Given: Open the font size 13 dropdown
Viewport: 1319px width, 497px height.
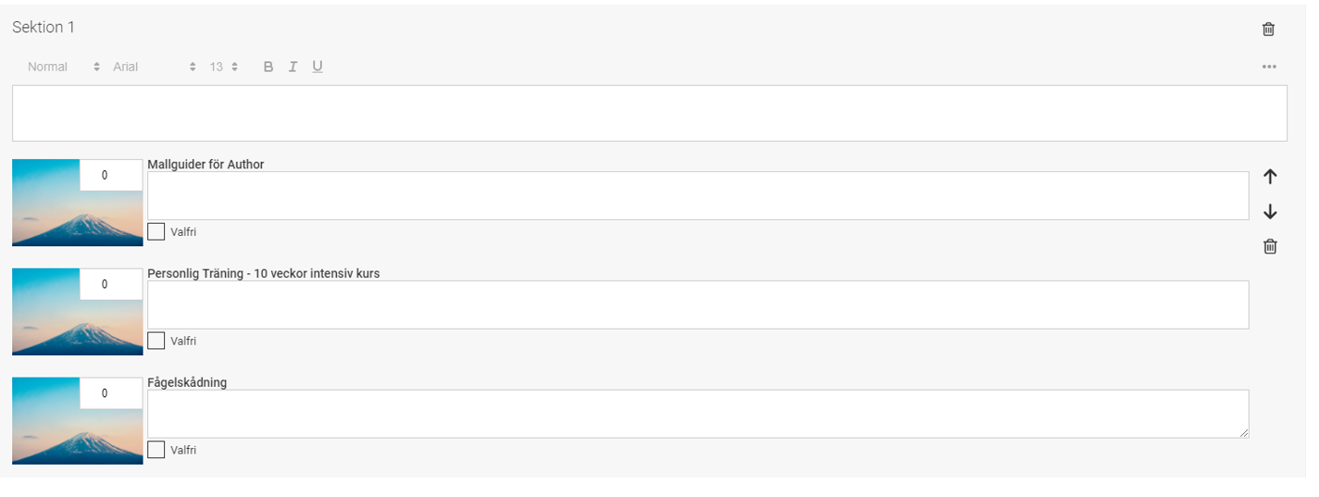Looking at the screenshot, I should click(x=223, y=67).
